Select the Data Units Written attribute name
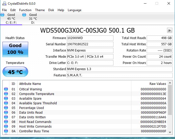The height and width of the screenshot is (139, 175). coord(32,117)
